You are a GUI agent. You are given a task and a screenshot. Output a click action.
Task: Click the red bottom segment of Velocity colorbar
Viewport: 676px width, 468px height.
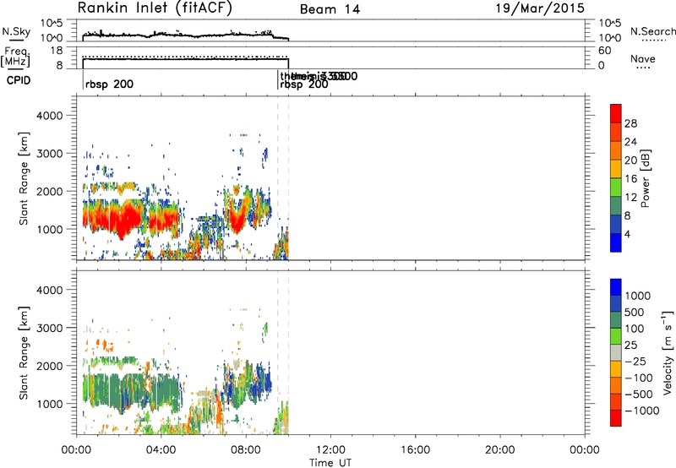pos(616,418)
